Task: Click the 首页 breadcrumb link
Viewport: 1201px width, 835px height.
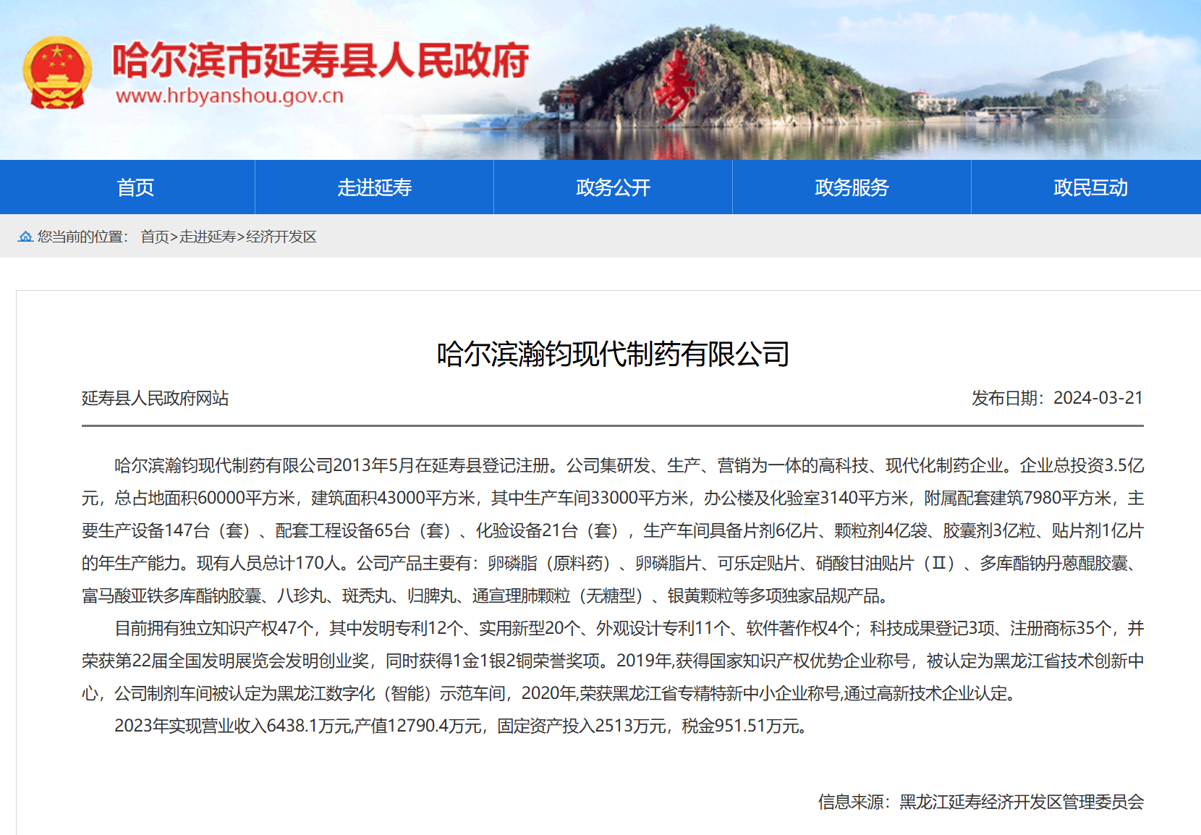Action: coord(154,237)
